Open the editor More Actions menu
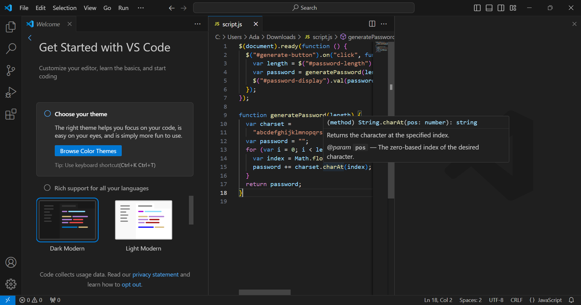Screen dimensions: 581x305 [x=384, y=24]
